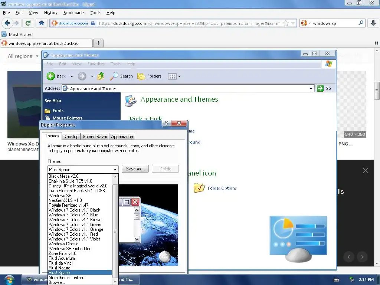Viewport: 380px width, 285px height.
Task: Click the Back arrow in Appearance and Themes
Action: coord(50,76)
